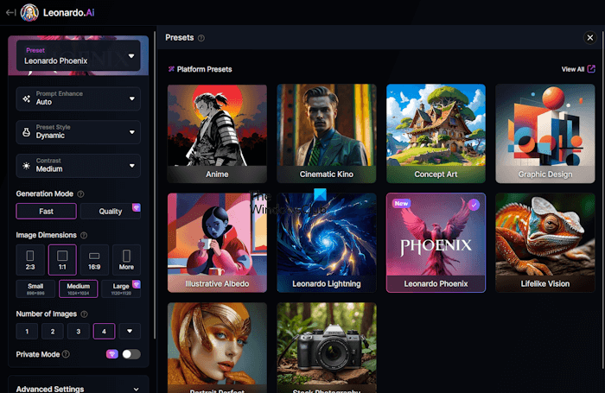Click the left settings panel scrollbar
The image size is (605, 393).
point(155,185)
